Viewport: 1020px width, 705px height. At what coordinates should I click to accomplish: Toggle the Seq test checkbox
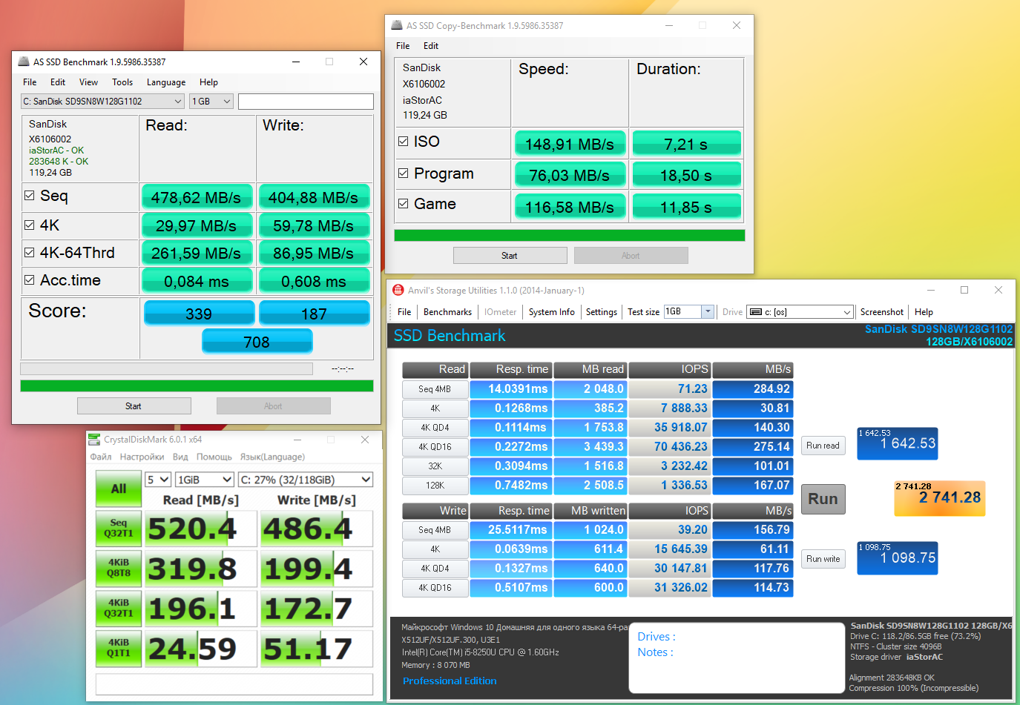[x=30, y=196]
